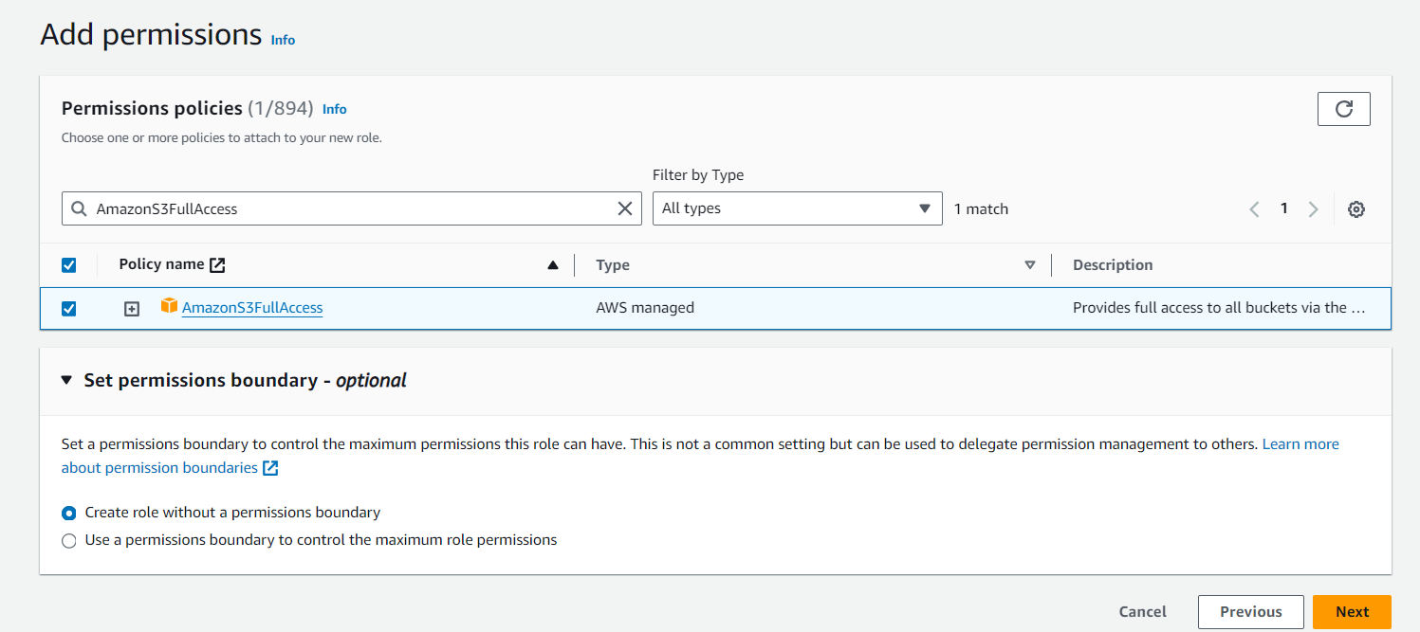The image size is (1420, 632).
Task: Click the Cancel button
Action: coord(1142,612)
